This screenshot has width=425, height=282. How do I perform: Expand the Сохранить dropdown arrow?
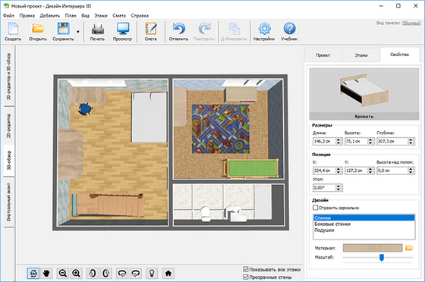pos(78,32)
